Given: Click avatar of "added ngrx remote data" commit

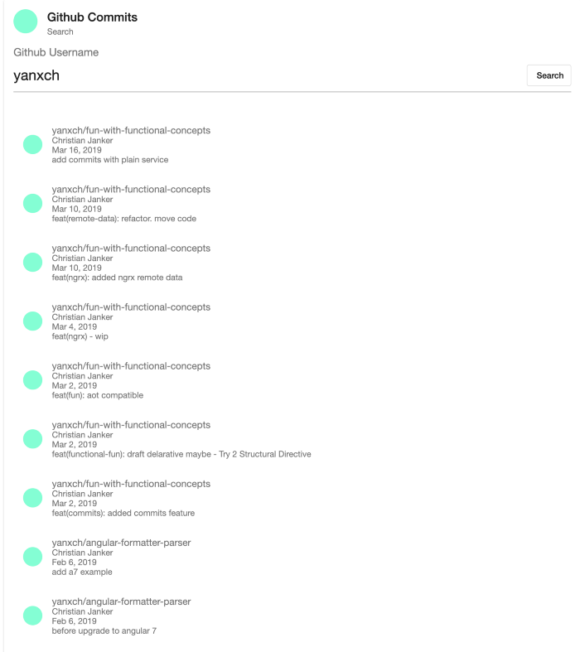Looking at the screenshot, I should tap(33, 263).
